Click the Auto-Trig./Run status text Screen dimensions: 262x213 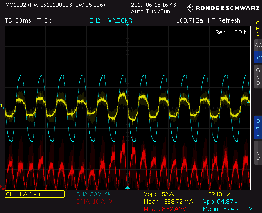pyautogui.click(x=151, y=11)
